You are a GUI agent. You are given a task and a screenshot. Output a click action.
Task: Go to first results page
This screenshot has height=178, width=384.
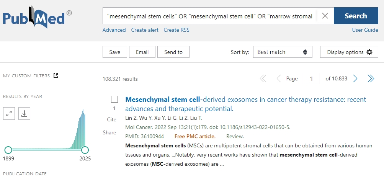click(263, 79)
